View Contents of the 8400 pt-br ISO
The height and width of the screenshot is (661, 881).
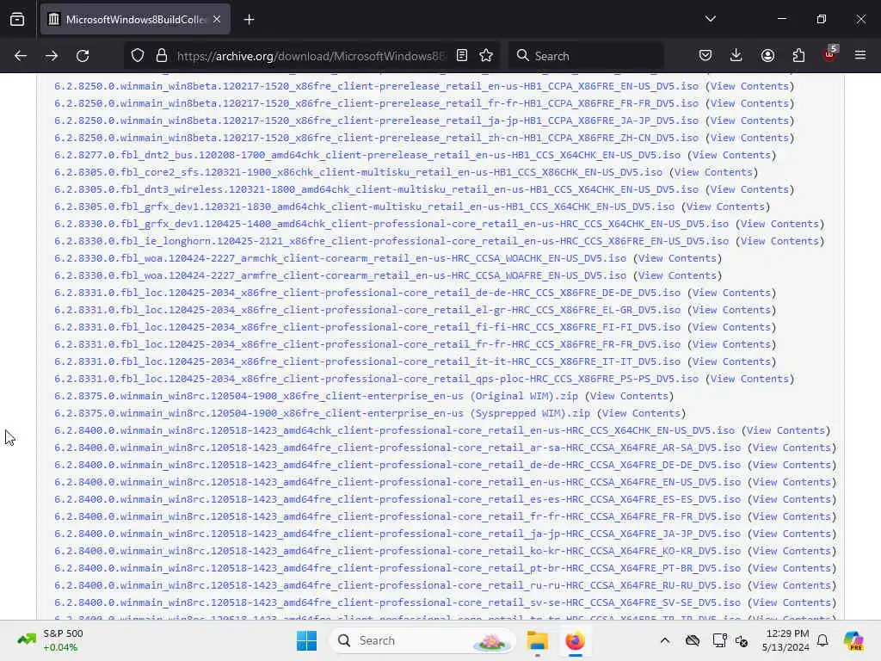[x=792, y=568]
